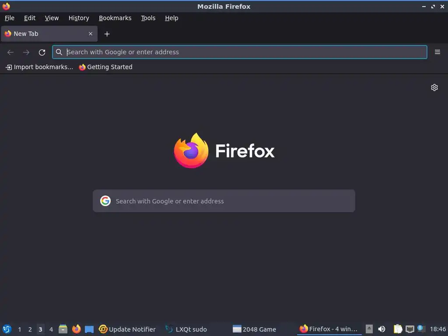Switch to LXQt sudo taskbar window

point(186,329)
